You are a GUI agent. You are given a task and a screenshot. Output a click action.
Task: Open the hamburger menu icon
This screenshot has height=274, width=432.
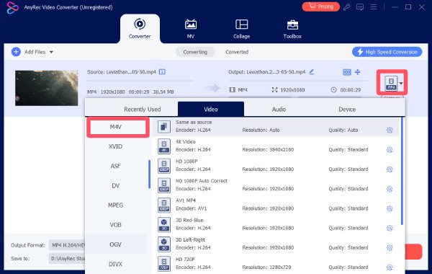373,7
